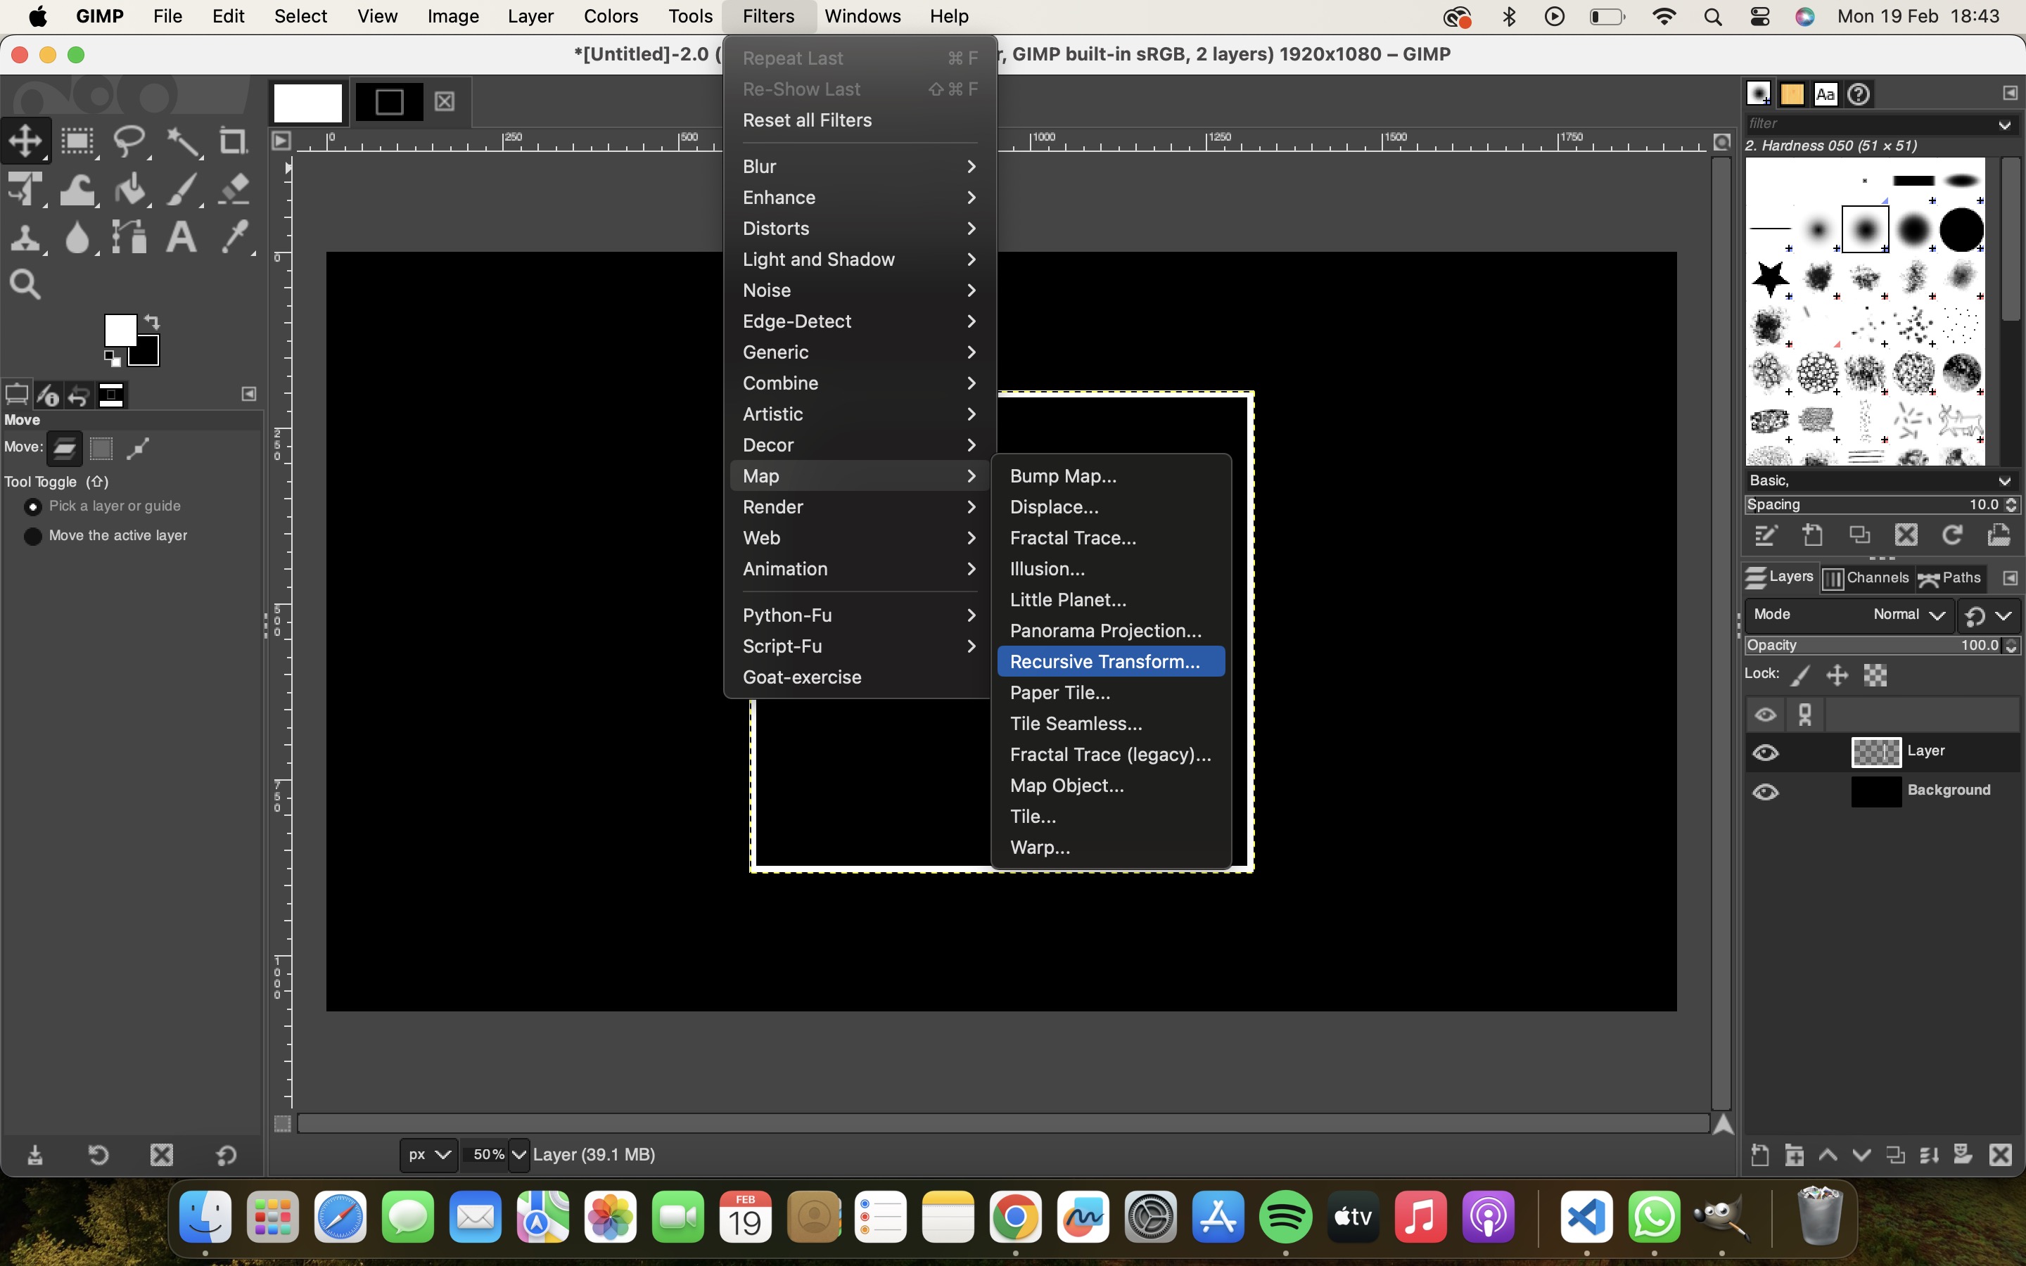This screenshot has height=1266, width=2026.
Task: Choose Panorama Projection in Map submenu
Action: tap(1111, 630)
